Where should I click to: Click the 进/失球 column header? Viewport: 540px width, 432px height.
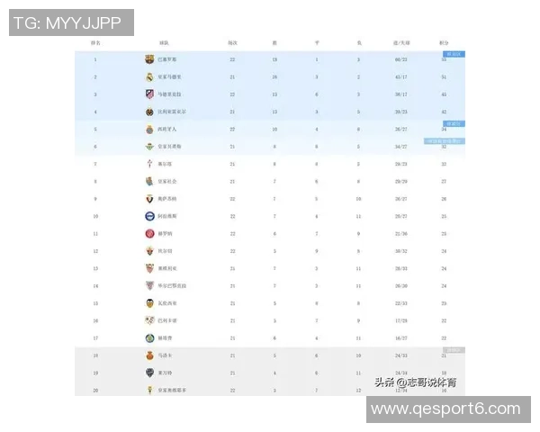(401, 42)
